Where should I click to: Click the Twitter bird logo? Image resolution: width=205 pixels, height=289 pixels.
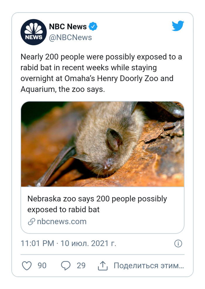pyautogui.click(x=178, y=26)
